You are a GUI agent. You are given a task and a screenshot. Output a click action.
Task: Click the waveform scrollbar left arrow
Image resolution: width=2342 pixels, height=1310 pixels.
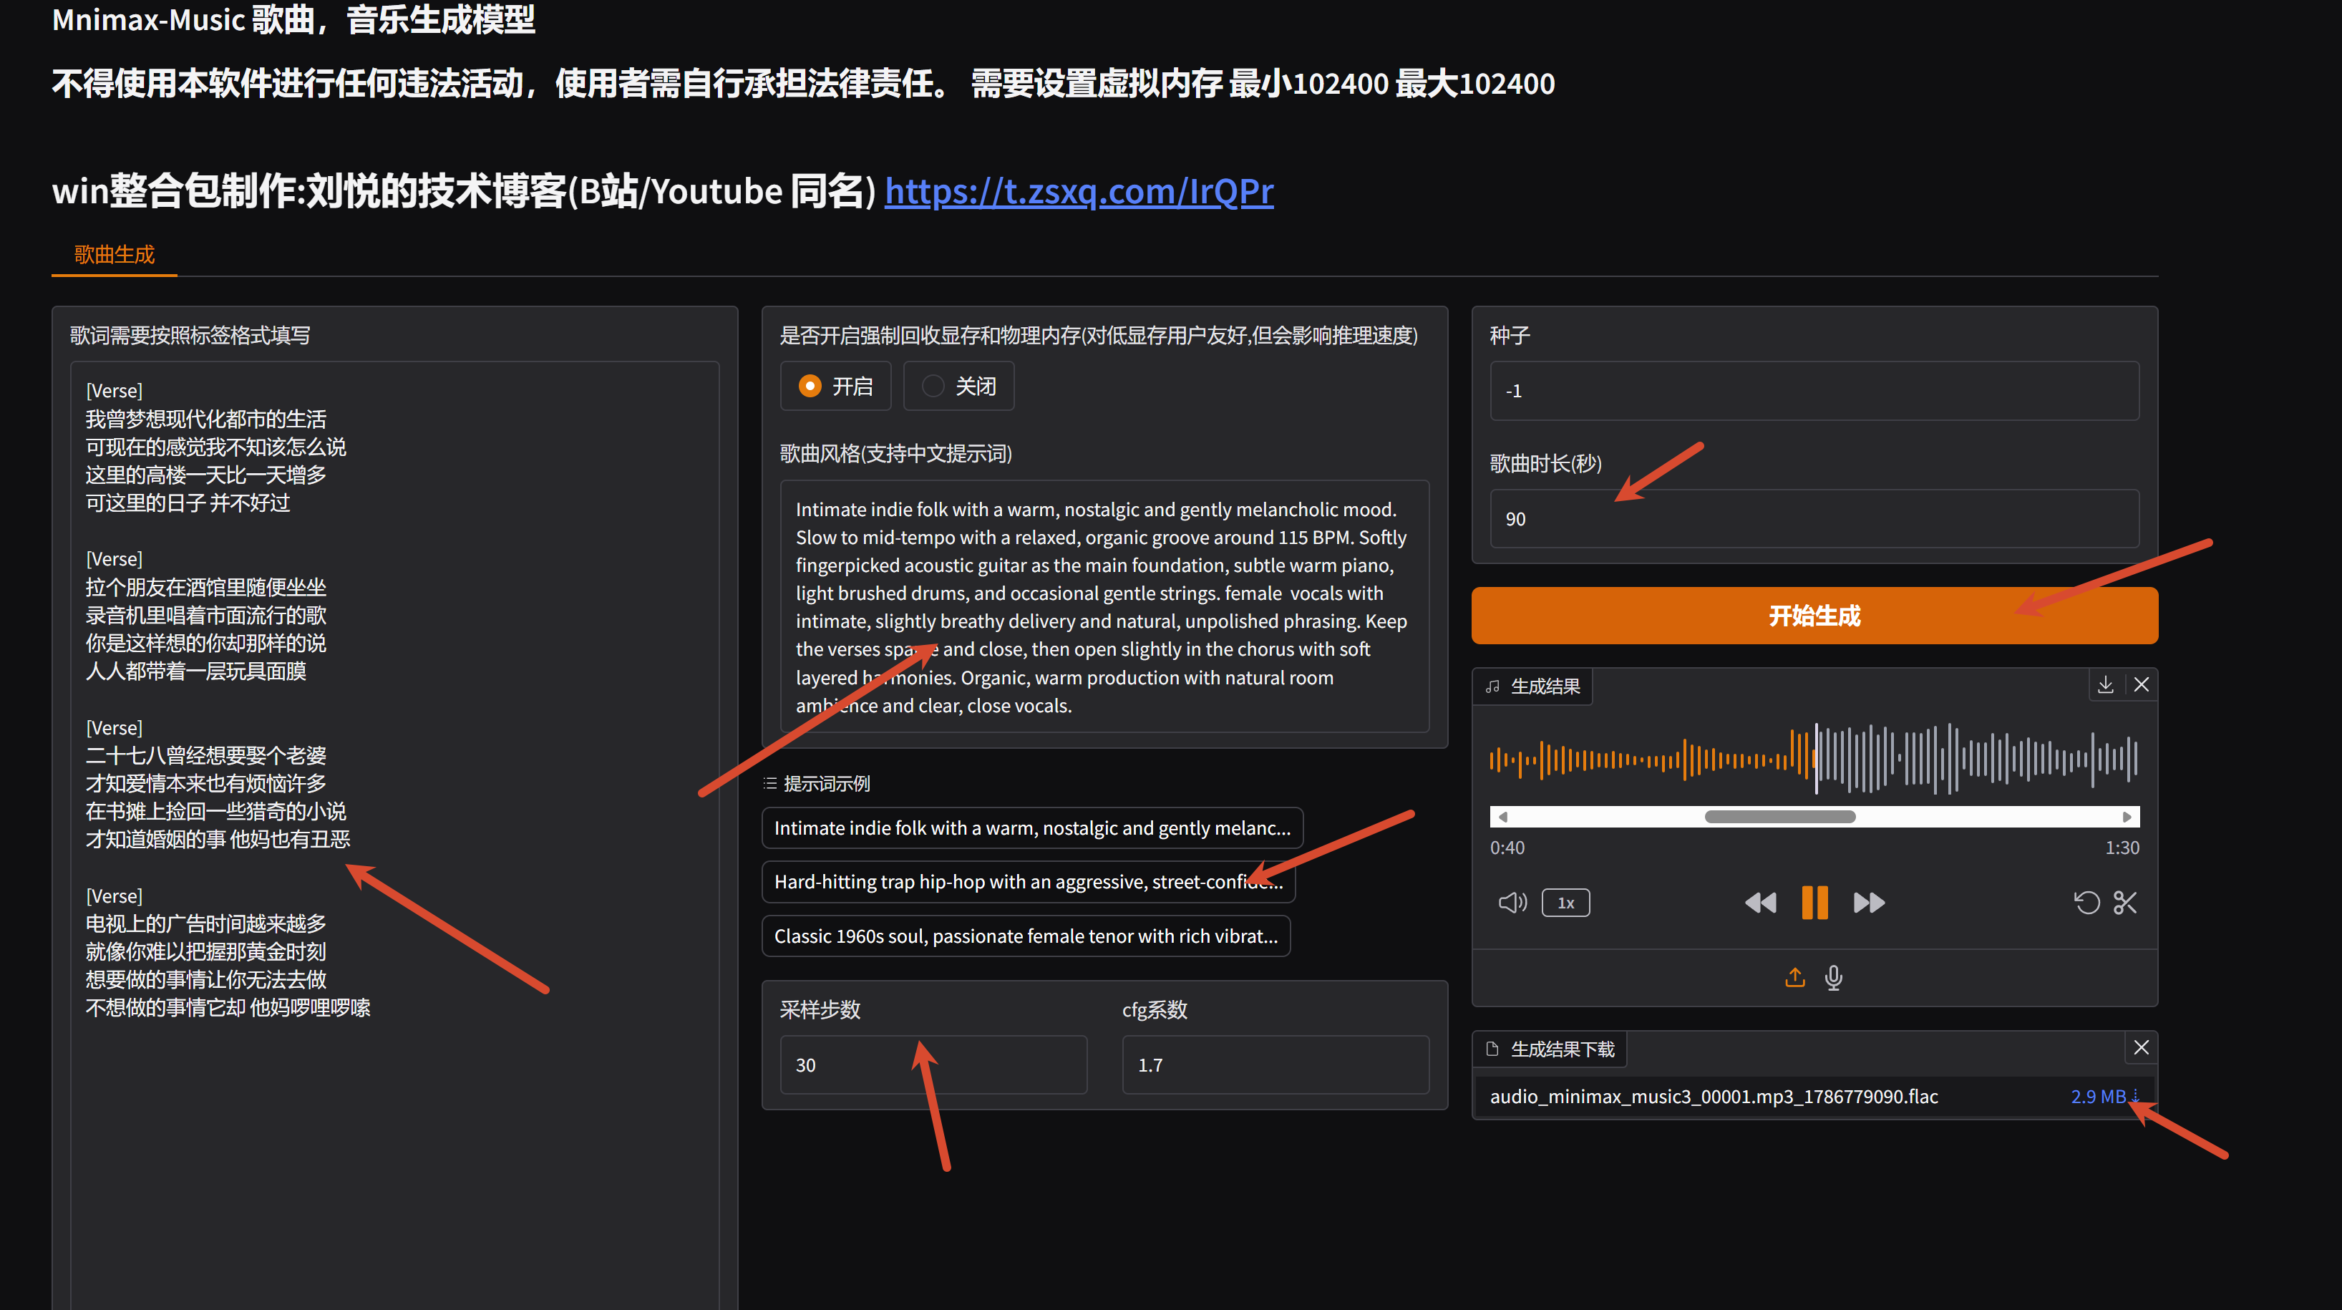point(1503,816)
